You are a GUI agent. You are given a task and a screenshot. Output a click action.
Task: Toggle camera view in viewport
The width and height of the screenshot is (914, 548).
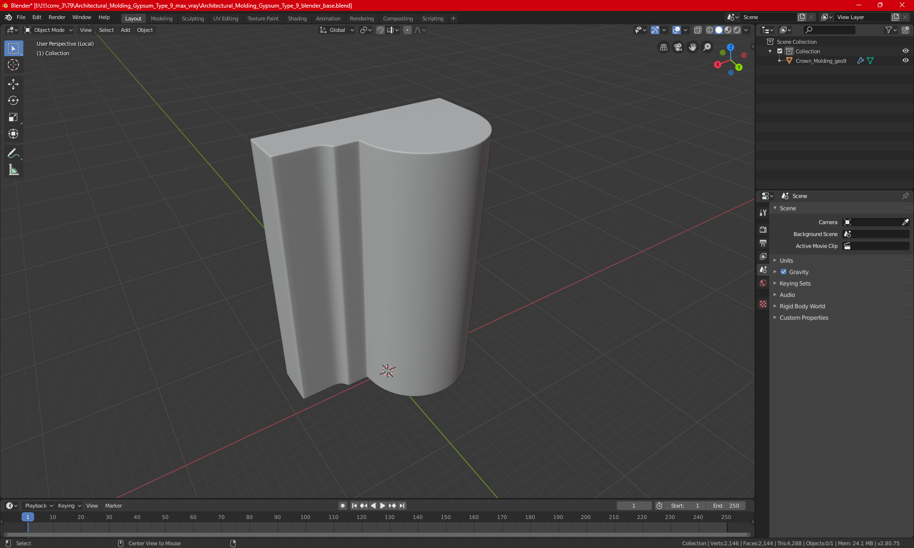tap(678, 47)
